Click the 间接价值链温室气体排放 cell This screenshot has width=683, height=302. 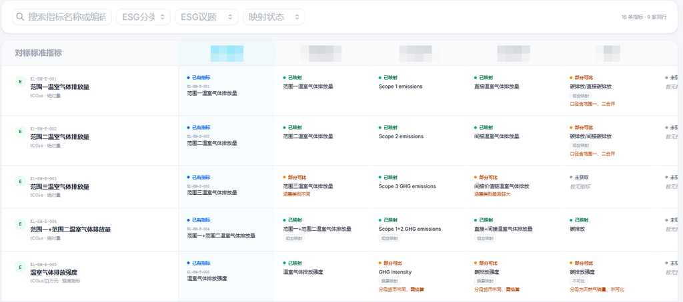pyautogui.click(x=502, y=186)
